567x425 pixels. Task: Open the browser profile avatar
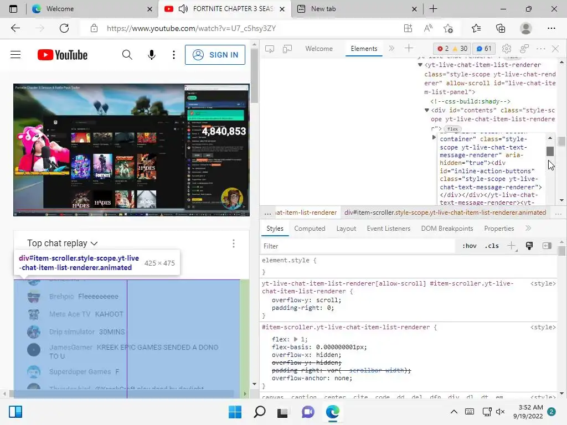click(x=526, y=28)
